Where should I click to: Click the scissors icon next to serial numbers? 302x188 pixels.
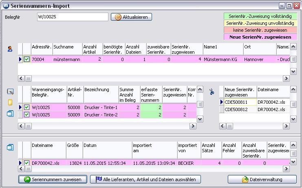click(212, 92)
